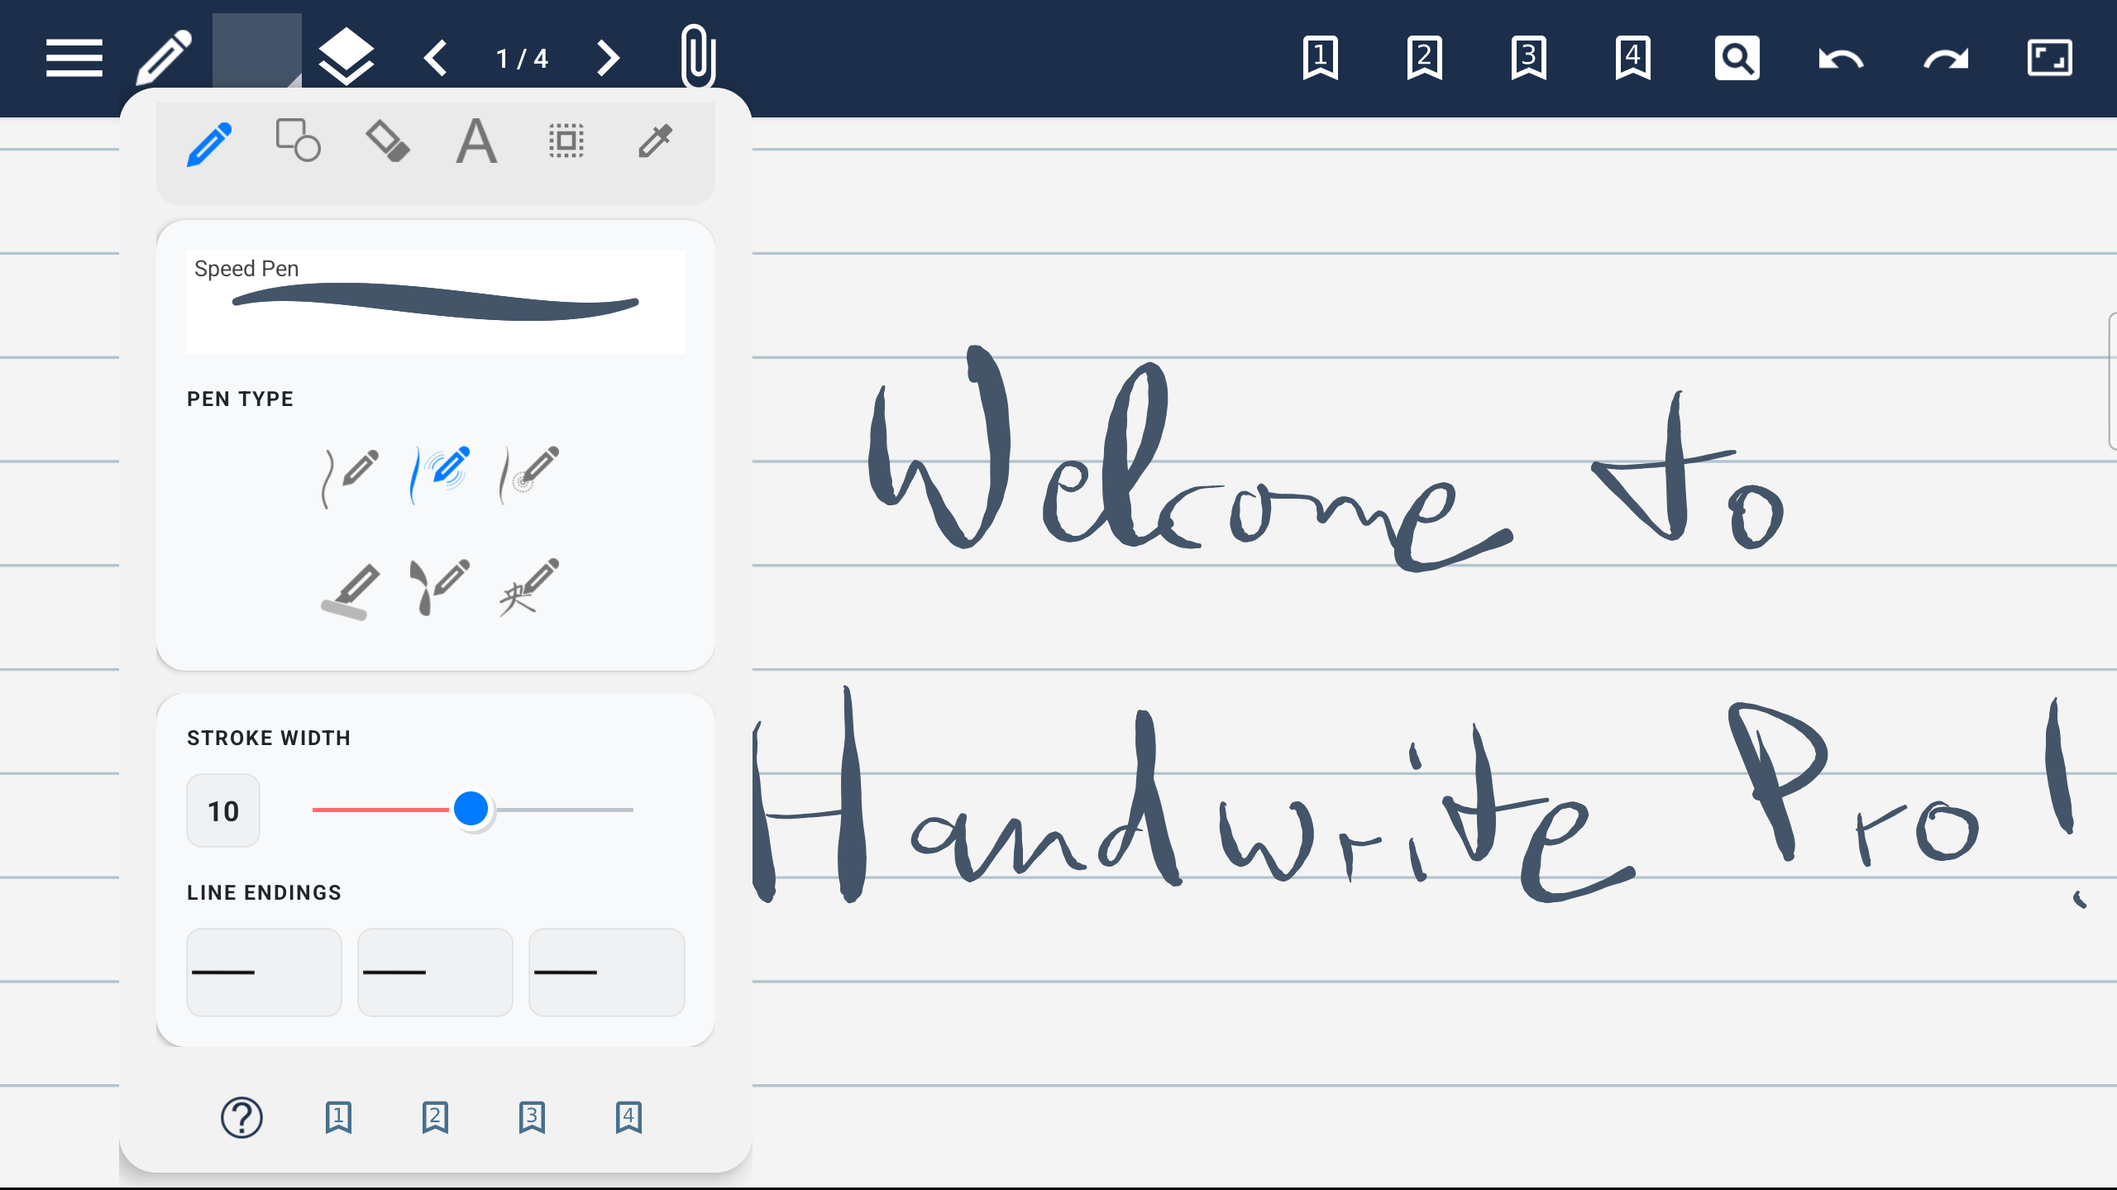
Task: Open help via the question mark button
Action: point(241,1117)
